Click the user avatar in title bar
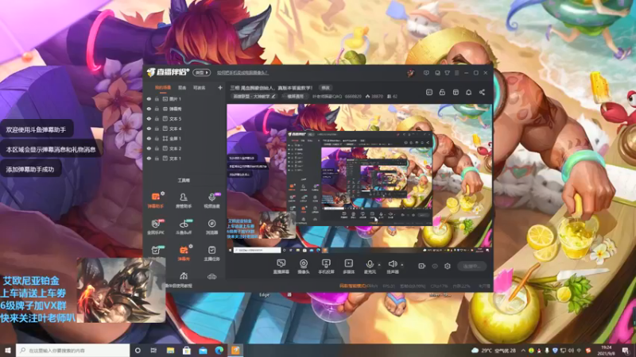Screen dimensions: 636x357 pos(411,73)
